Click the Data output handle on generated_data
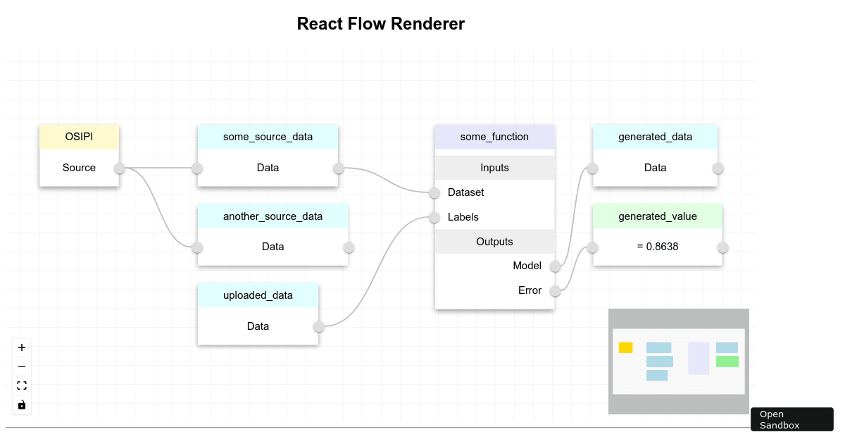This screenshot has height=444, width=845. [718, 168]
